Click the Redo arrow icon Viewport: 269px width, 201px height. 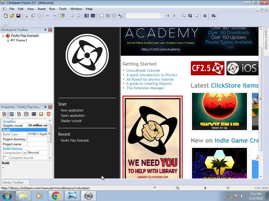click(54, 16)
